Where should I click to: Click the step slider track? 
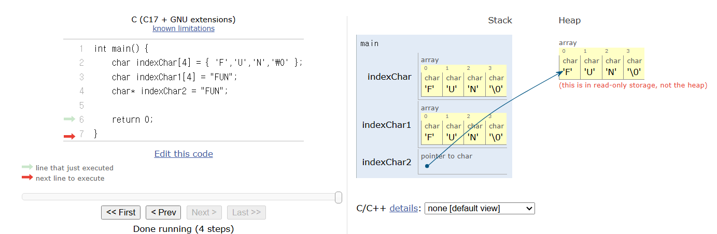pos(181,197)
